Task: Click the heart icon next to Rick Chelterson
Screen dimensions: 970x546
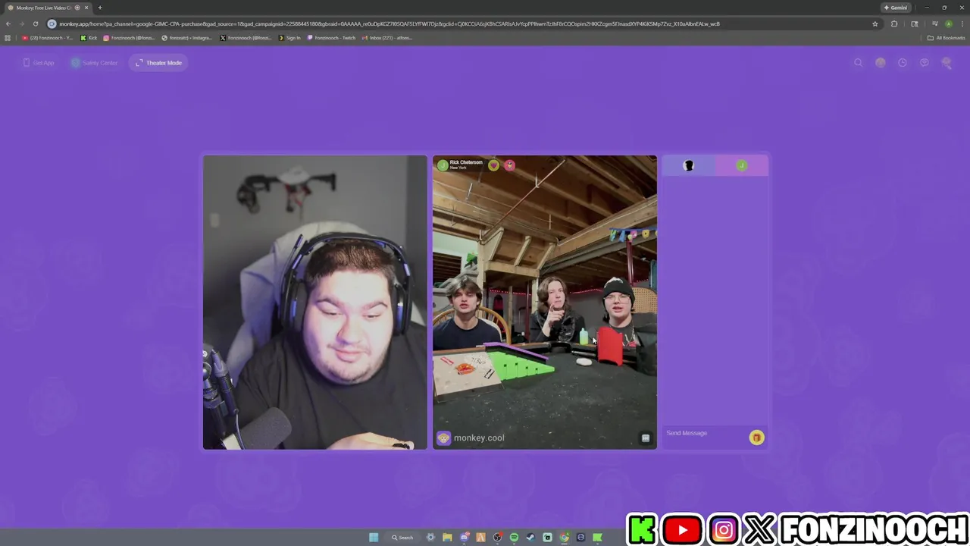Action: [493, 165]
